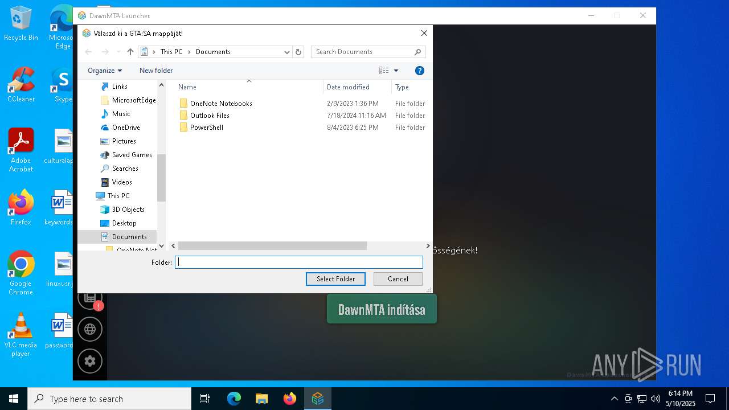Open Firefox desktop shortcut
This screenshot has height=410, width=729.
tap(21, 208)
